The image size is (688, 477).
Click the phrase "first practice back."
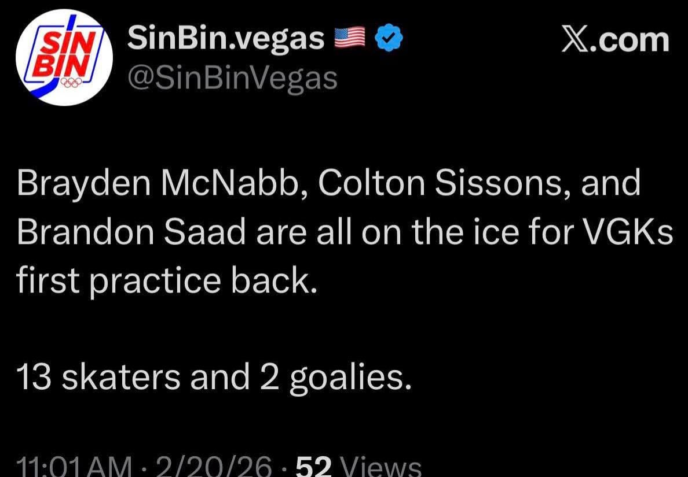167,281
